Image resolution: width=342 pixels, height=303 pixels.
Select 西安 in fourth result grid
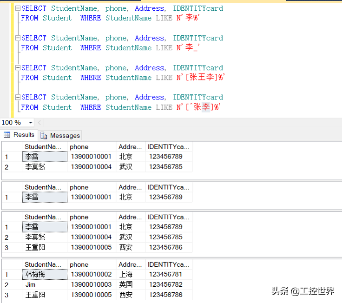(131, 295)
